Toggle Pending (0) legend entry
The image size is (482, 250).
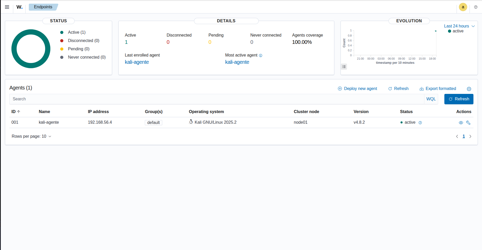click(75, 49)
